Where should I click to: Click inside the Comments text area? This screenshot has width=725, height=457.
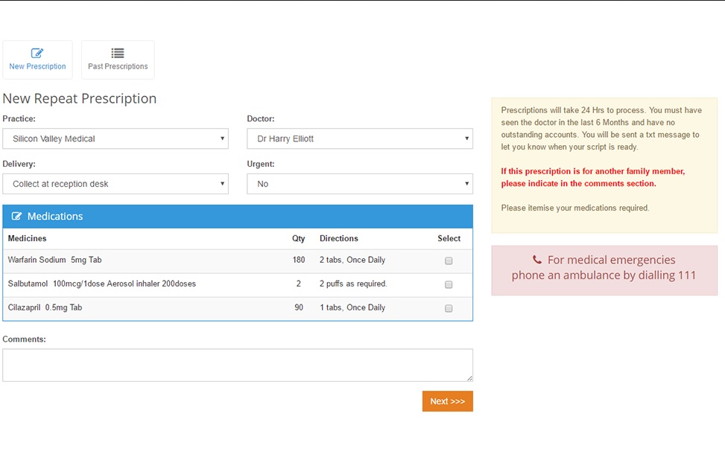pyautogui.click(x=238, y=365)
